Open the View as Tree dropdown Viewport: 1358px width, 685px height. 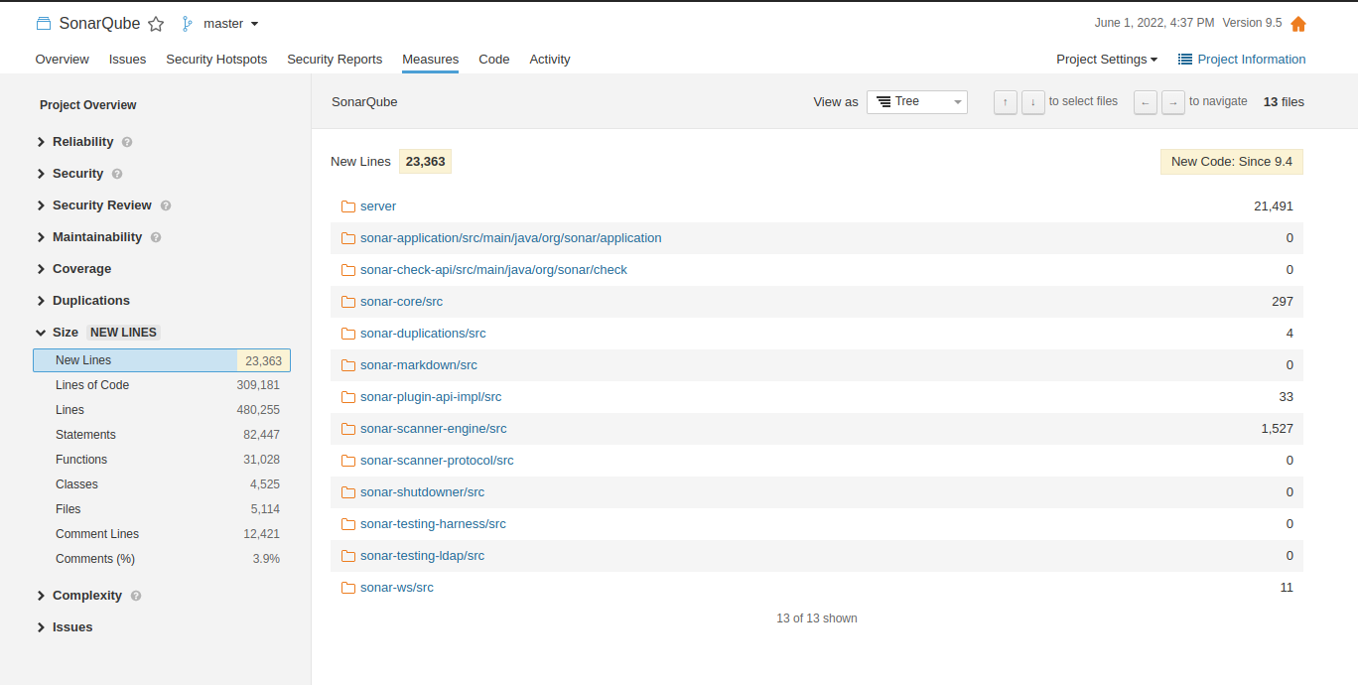tap(917, 101)
